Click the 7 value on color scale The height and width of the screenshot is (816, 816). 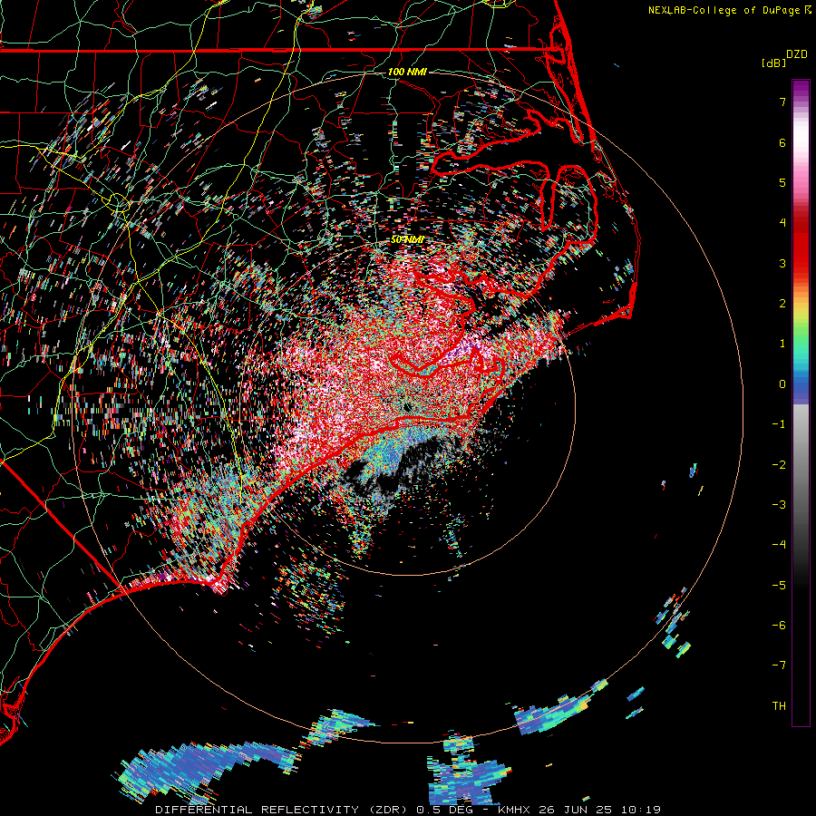tap(782, 102)
